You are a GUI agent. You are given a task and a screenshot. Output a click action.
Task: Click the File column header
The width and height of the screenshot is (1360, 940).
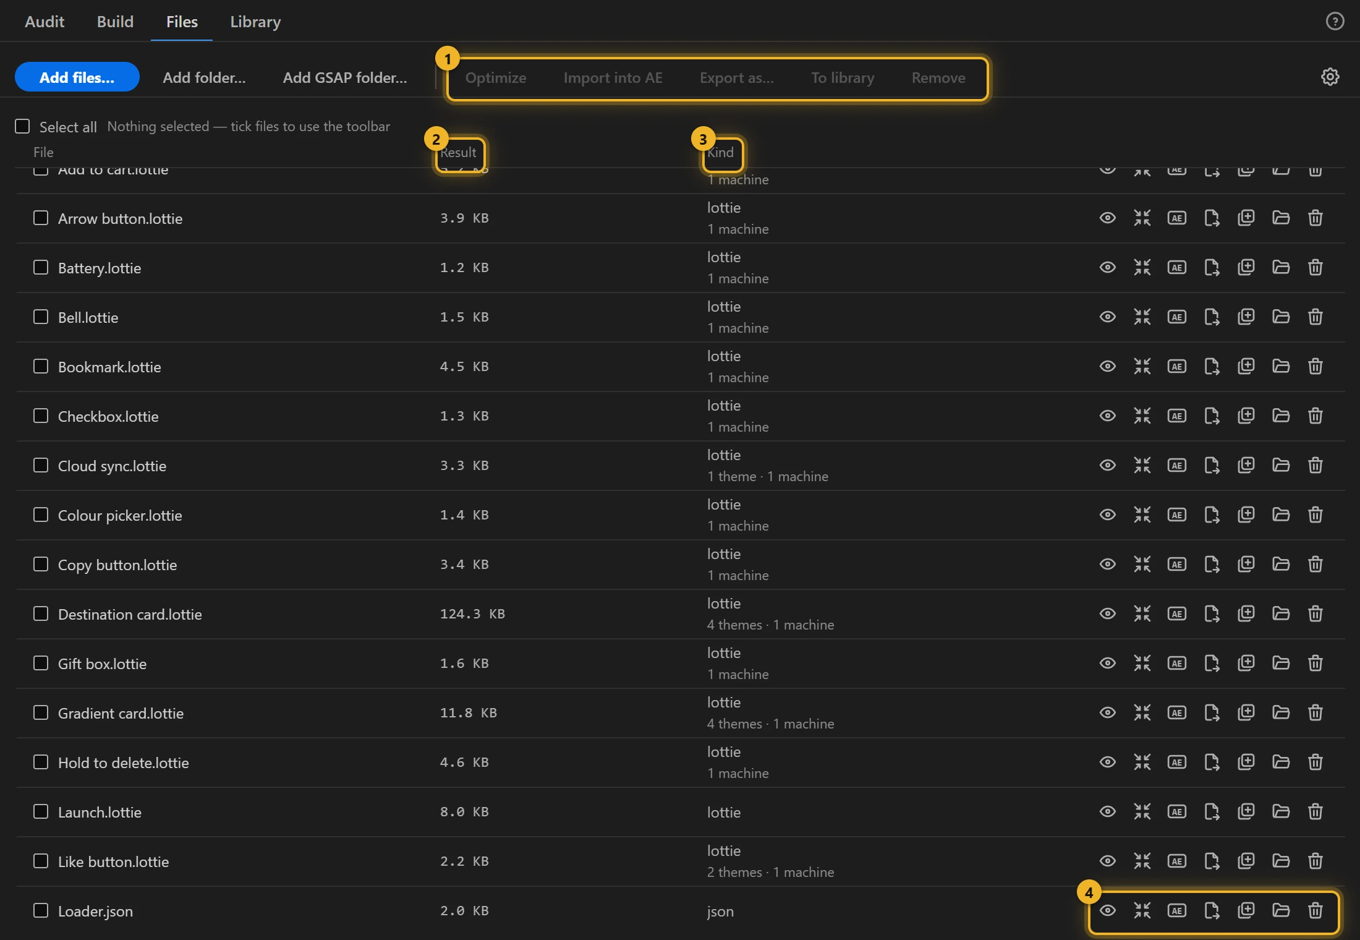(x=43, y=152)
